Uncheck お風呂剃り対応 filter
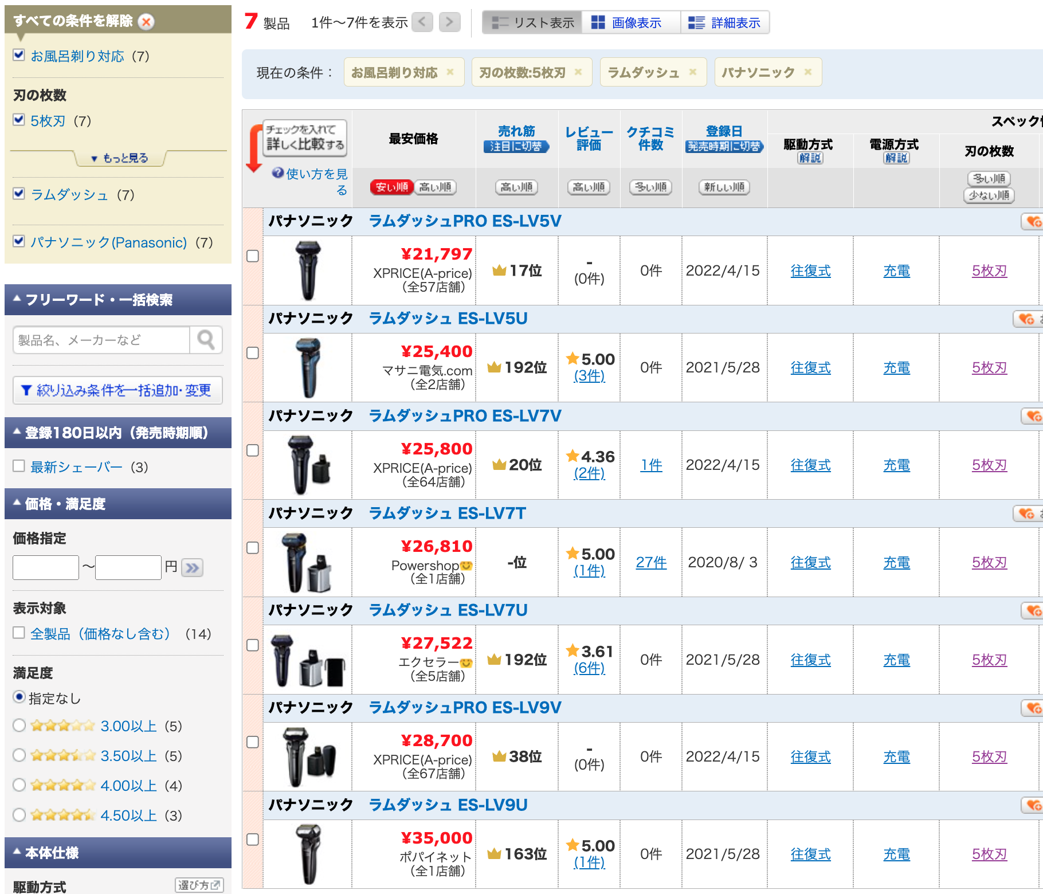Image resolution: width=1043 pixels, height=894 pixels. pos(19,55)
